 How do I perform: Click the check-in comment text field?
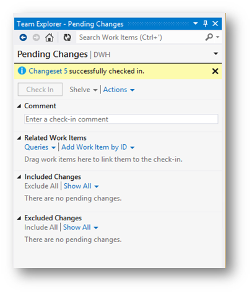[121, 119]
